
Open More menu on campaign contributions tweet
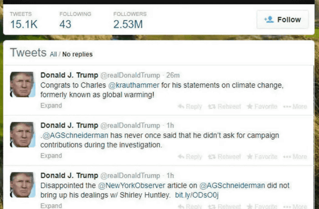click(295, 157)
